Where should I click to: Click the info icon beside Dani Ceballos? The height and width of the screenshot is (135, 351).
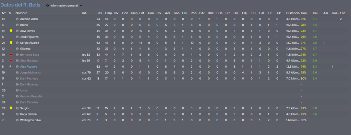tap(17, 102)
